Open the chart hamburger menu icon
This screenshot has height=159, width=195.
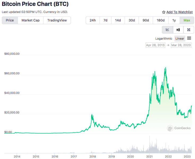[x=189, y=38]
